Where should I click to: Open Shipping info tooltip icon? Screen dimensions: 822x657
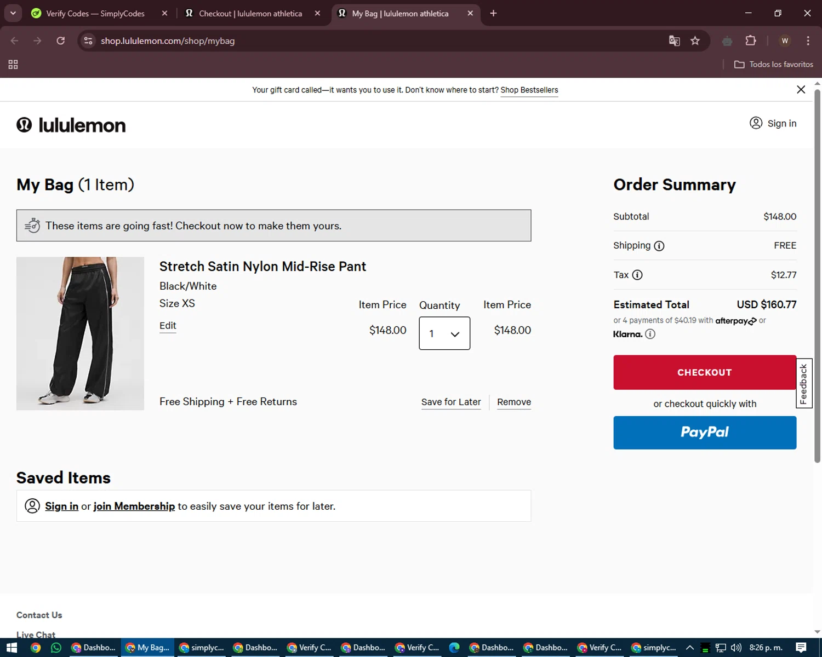click(x=659, y=246)
